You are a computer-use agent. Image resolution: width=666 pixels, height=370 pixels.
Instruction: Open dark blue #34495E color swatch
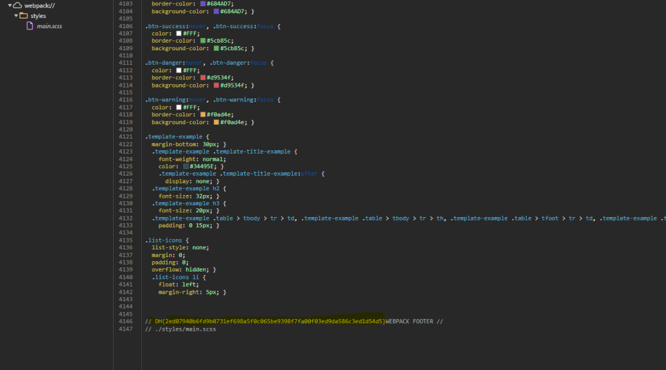click(x=185, y=166)
